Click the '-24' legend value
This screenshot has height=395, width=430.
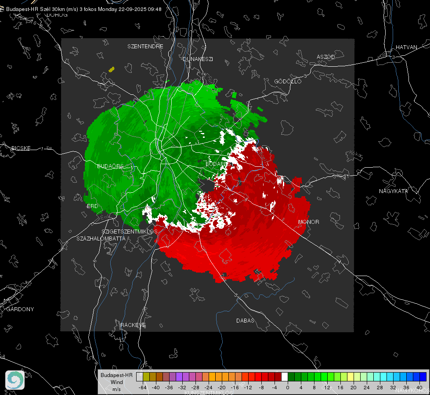[x=209, y=388]
